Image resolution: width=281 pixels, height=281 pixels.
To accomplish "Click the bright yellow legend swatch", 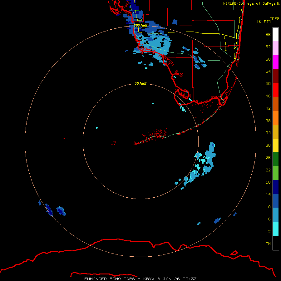I will pos(276,145).
